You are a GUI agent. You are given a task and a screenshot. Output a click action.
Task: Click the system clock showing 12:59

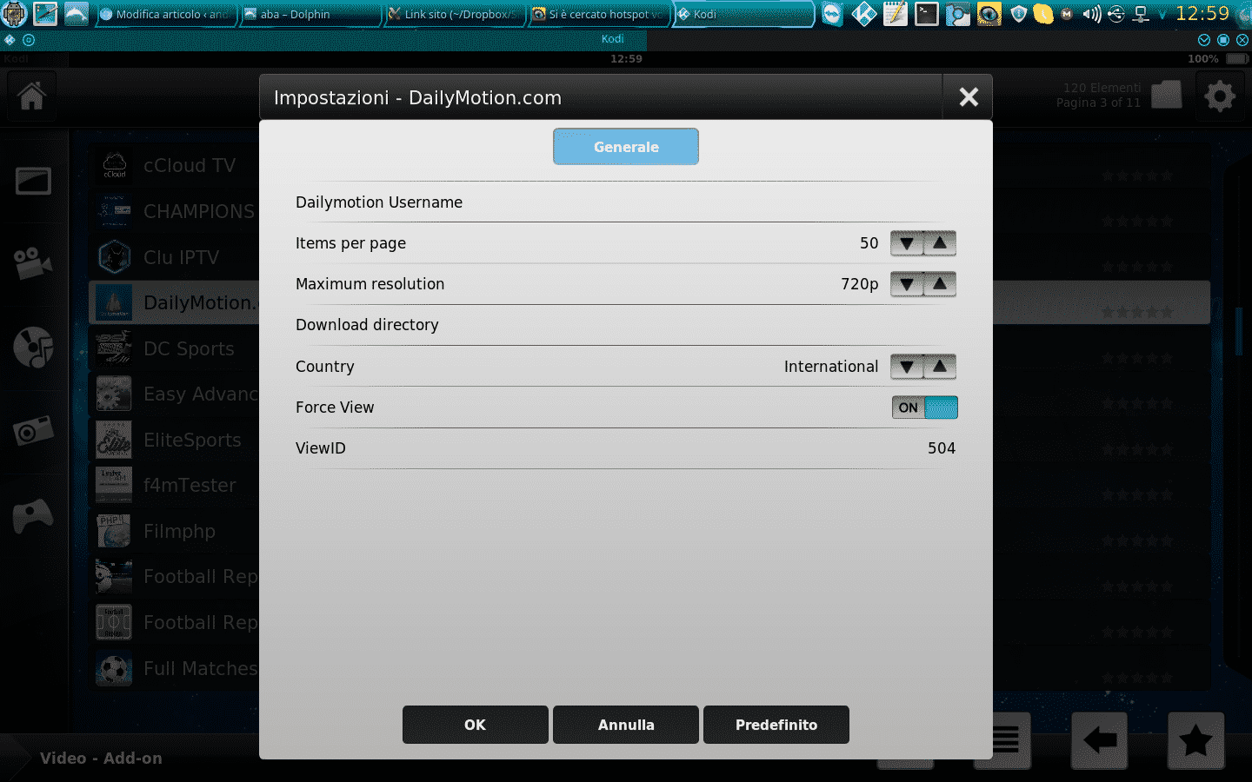[x=1202, y=13]
